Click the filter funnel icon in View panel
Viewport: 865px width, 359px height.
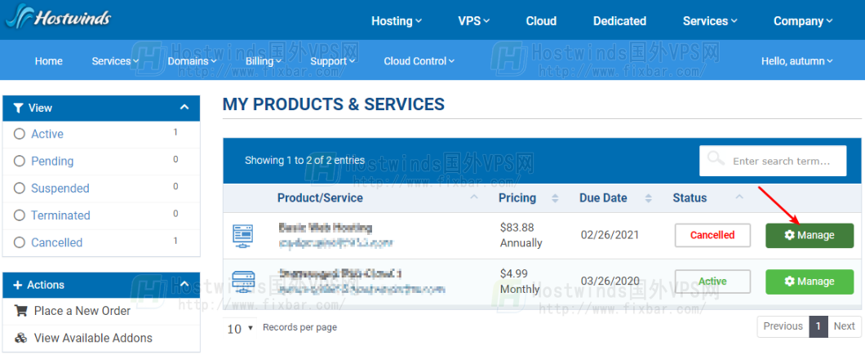[18, 108]
